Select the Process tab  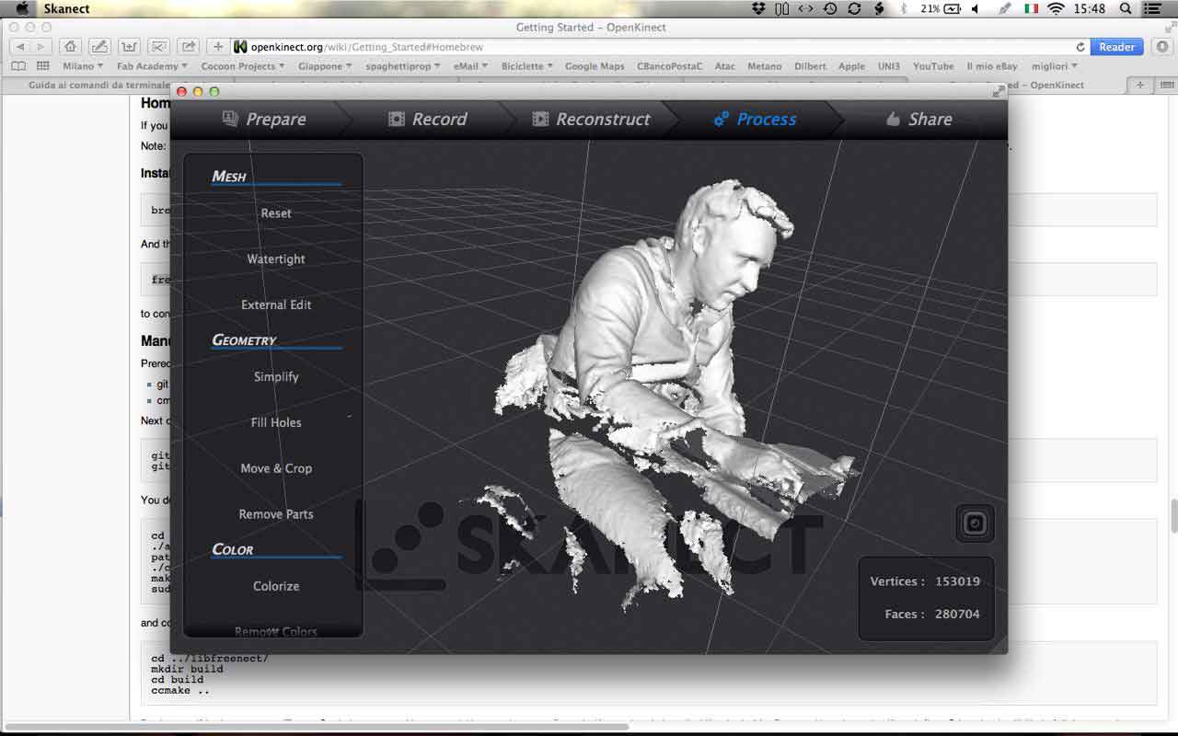click(x=755, y=119)
